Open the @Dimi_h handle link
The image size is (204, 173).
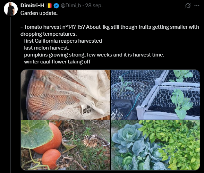coord(71,6)
